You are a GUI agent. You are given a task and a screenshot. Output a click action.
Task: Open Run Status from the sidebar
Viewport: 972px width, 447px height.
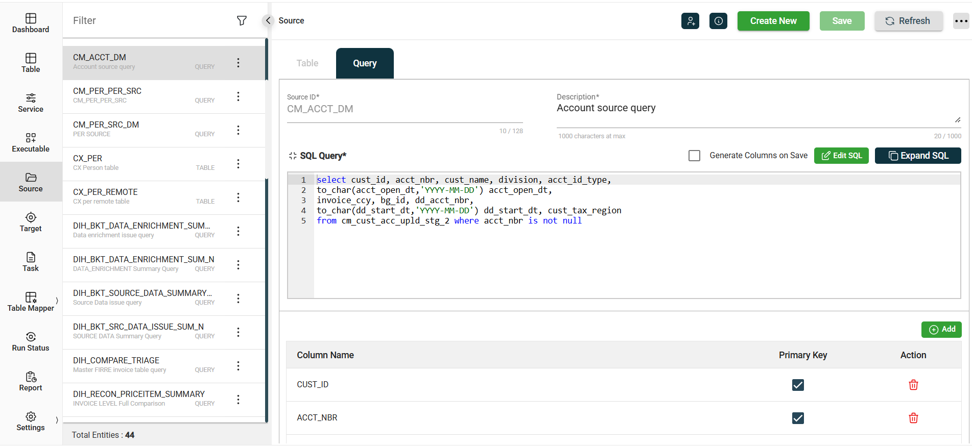[x=31, y=341]
